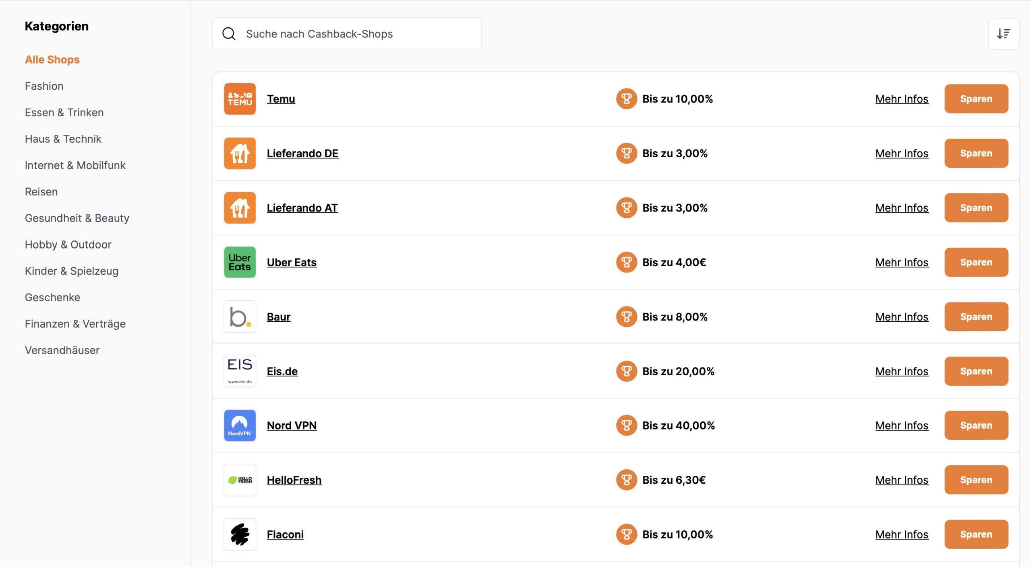Open the Uber Eats shop link
Viewport: 1031px width, 567px height.
292,262
